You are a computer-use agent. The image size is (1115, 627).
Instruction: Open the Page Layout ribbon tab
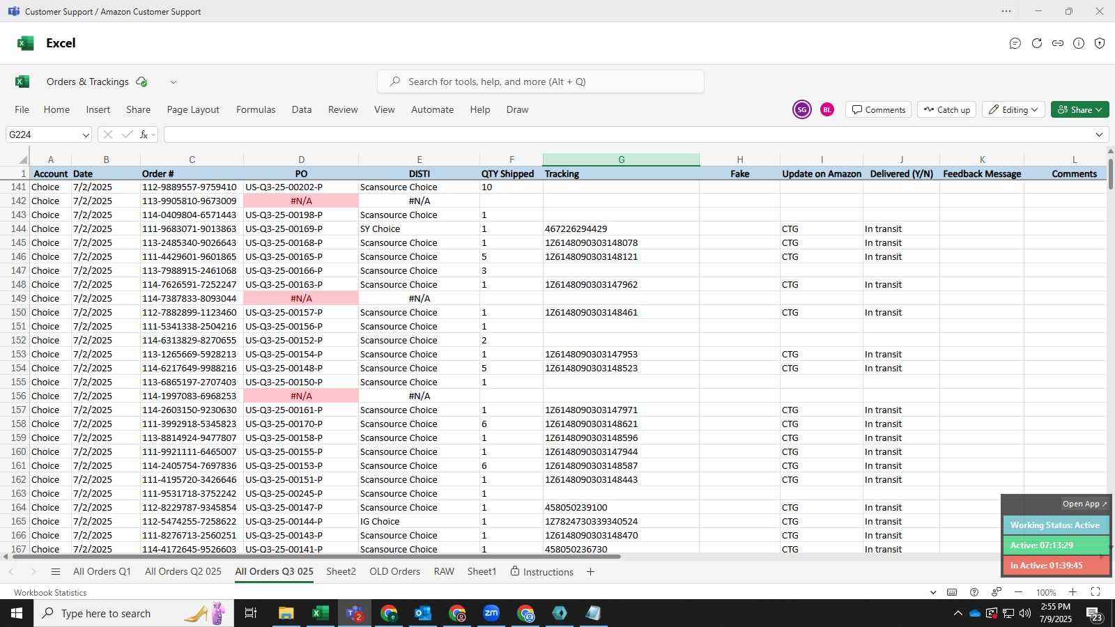click(x=193, y=109)
